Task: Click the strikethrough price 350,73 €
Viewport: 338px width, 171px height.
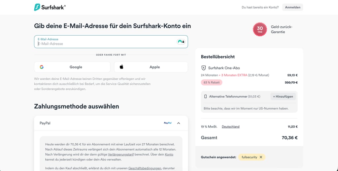Action: [291, 82]
